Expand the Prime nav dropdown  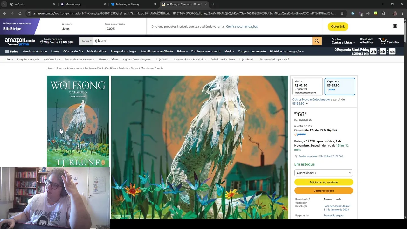point(182,51)
